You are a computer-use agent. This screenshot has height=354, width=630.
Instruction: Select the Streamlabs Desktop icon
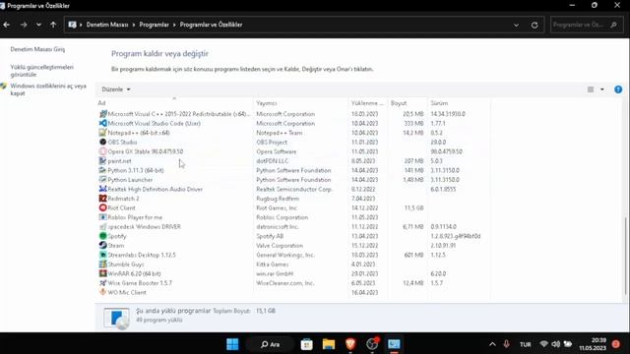(102, 255)
